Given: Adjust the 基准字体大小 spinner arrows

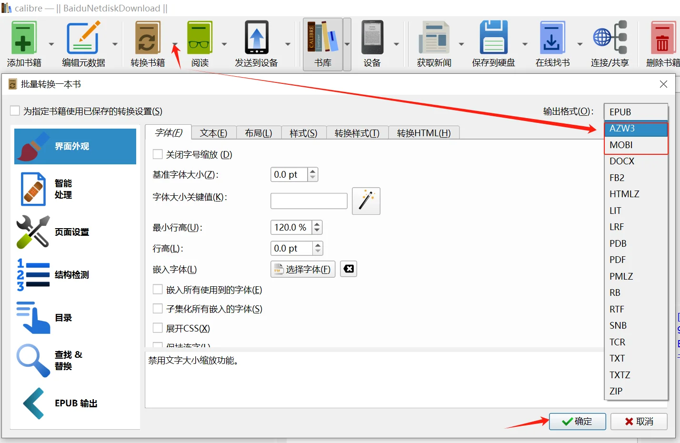Looking at the screenshot, I should (x=313, y=175).
